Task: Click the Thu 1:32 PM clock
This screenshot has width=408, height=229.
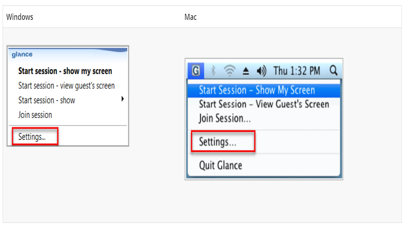Action: click(297, 71)
